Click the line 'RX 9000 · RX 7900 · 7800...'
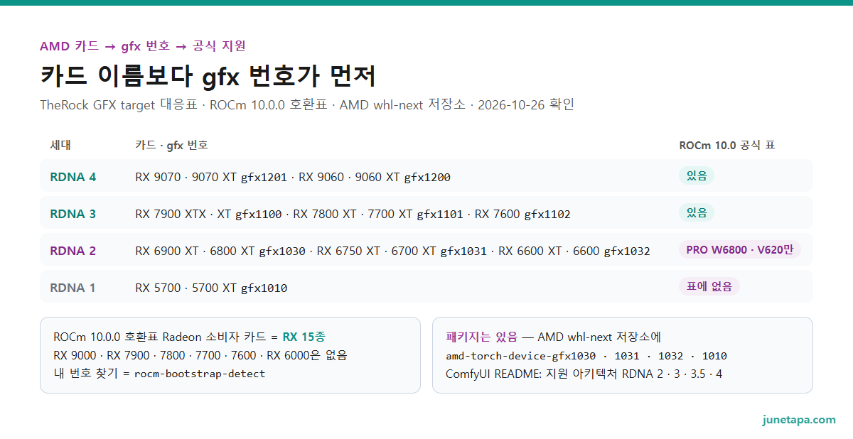This screenshot has height=439, width=853. 200,355
